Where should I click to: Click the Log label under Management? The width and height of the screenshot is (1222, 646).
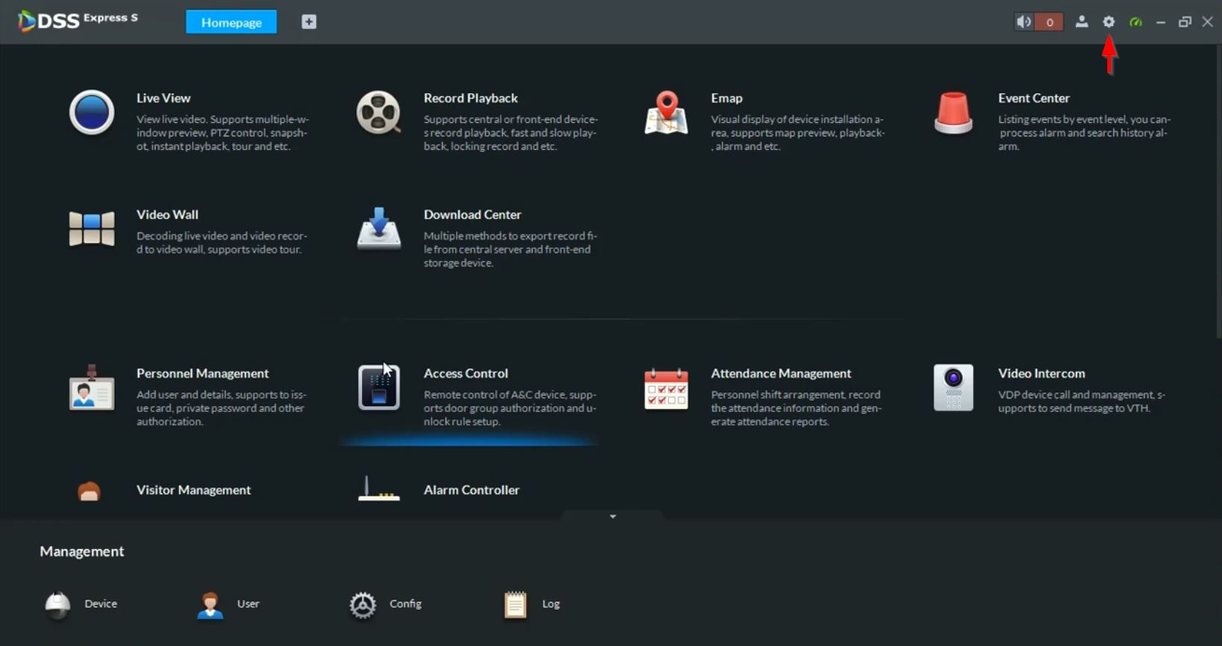pos(551,604)
